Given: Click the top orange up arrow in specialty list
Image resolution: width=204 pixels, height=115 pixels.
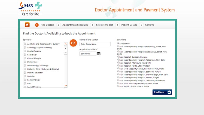Looking at the screenshot, I should coord(66,44).
